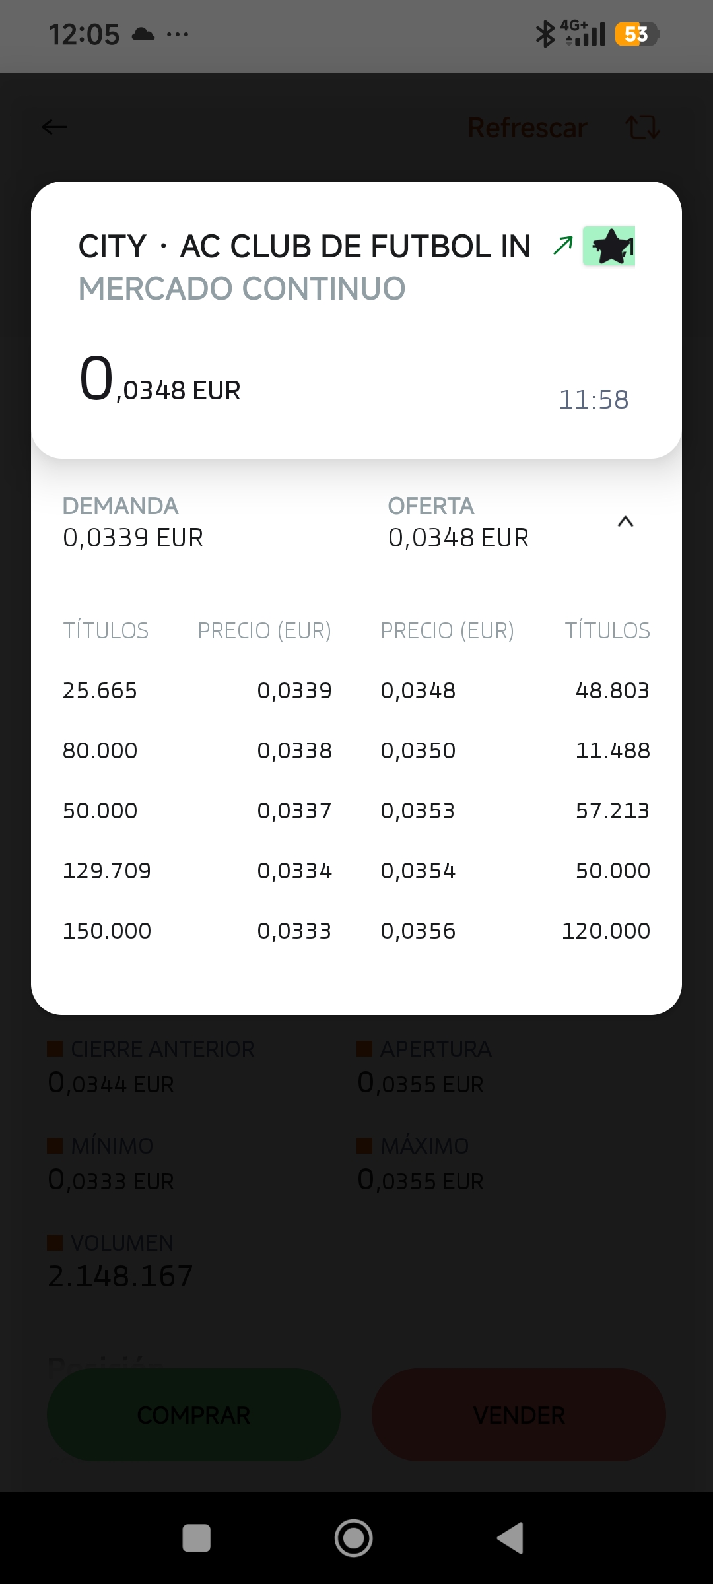Collapse the order book chevron
Viewport: 713px width, 1584px height.
(625, 522)
